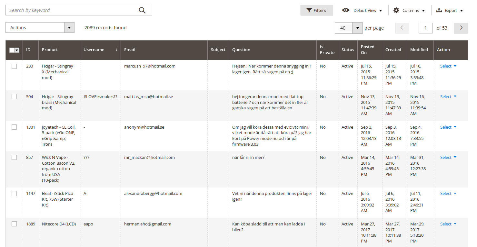Click email mattias_msn@hotmail.se
This screenshot has height=247, width=477.
[148, 96]
